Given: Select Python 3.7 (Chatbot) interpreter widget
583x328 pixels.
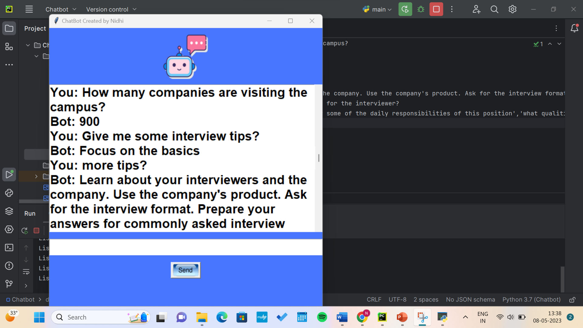Looking at the screenshot, I should pos(531,300).
